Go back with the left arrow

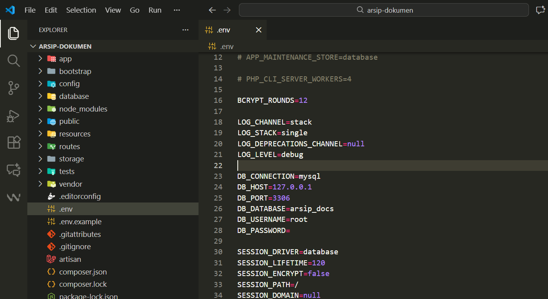[212, 10]
